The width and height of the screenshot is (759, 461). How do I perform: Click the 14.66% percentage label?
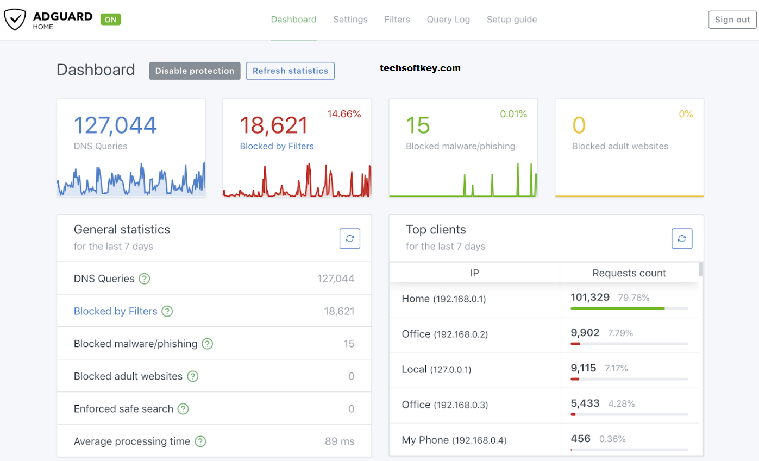[344, 114]
